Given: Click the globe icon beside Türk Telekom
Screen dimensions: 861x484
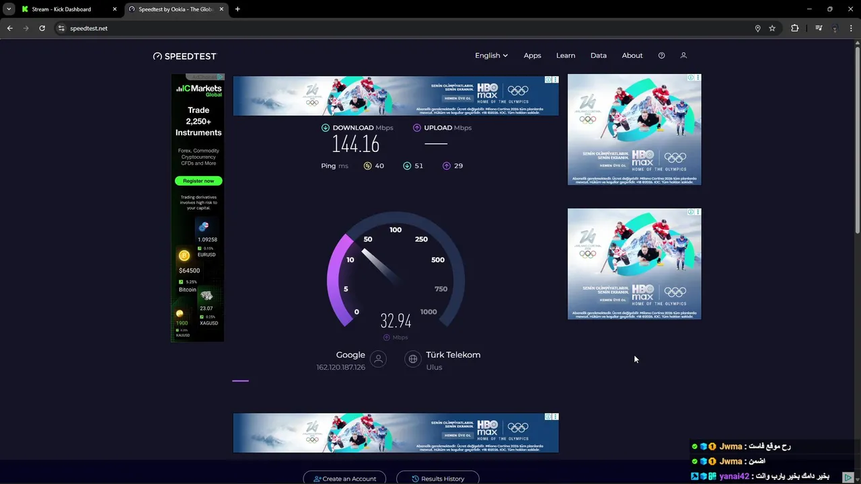Looking at the screenshot, I should pyautogui.click(x=413, y=360).
